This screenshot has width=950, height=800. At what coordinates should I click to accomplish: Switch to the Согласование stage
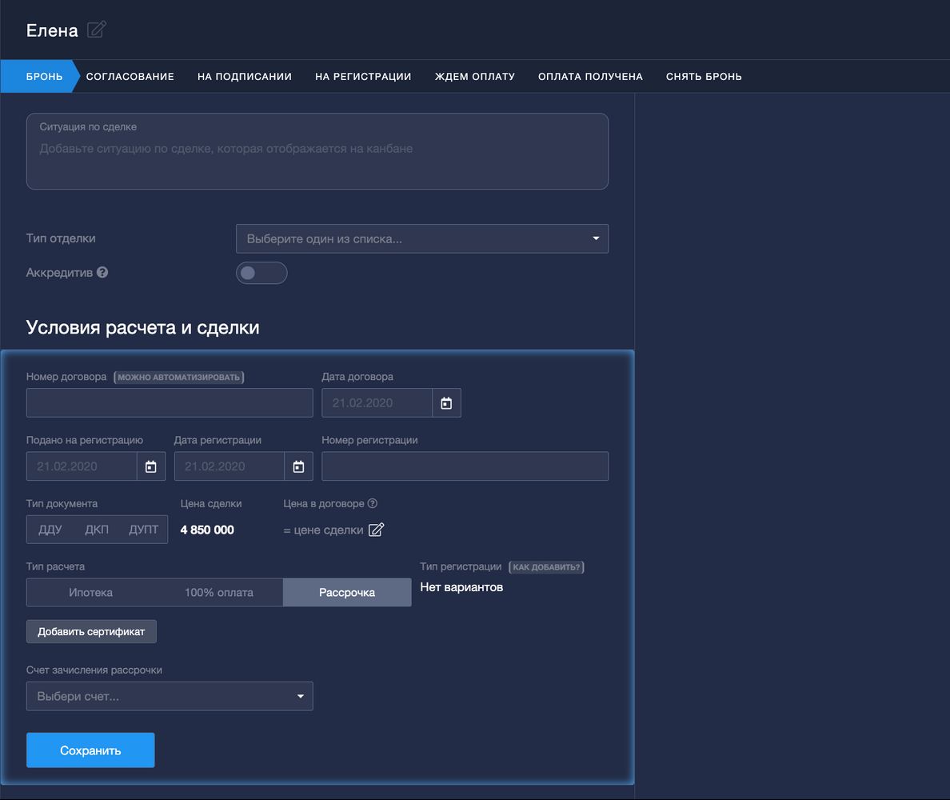pos(130,76)
